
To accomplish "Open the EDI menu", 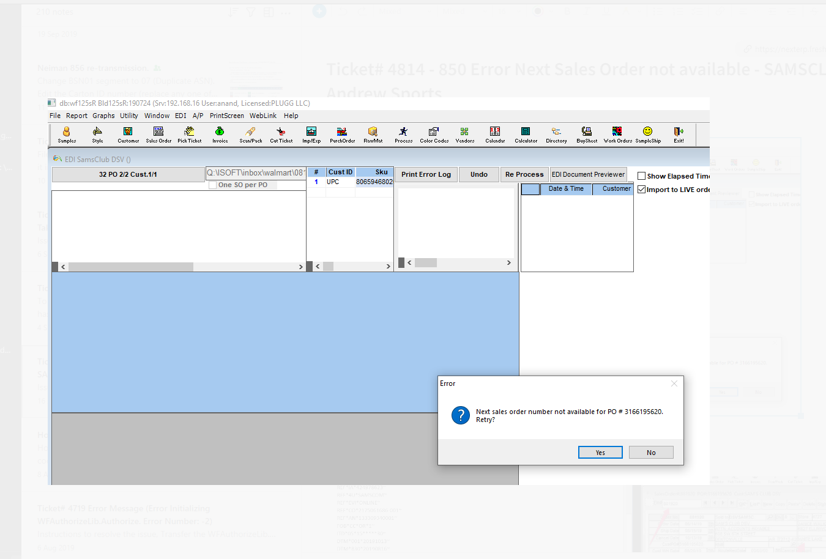I will [180, 116].
